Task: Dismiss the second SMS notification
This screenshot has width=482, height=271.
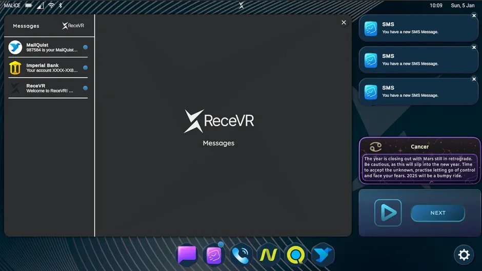Action: [474, 47]
